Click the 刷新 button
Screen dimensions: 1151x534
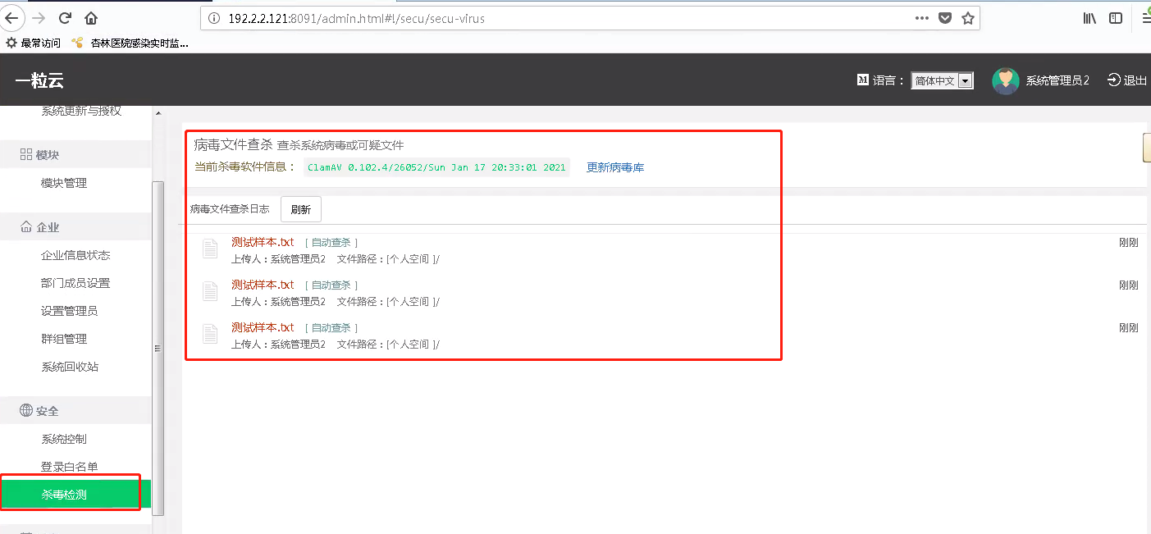point(301,209)
